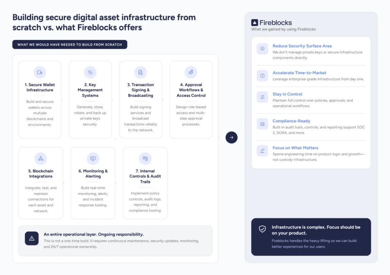Click 'Integrate, test, and maintain connections' description

pos(41,200)
